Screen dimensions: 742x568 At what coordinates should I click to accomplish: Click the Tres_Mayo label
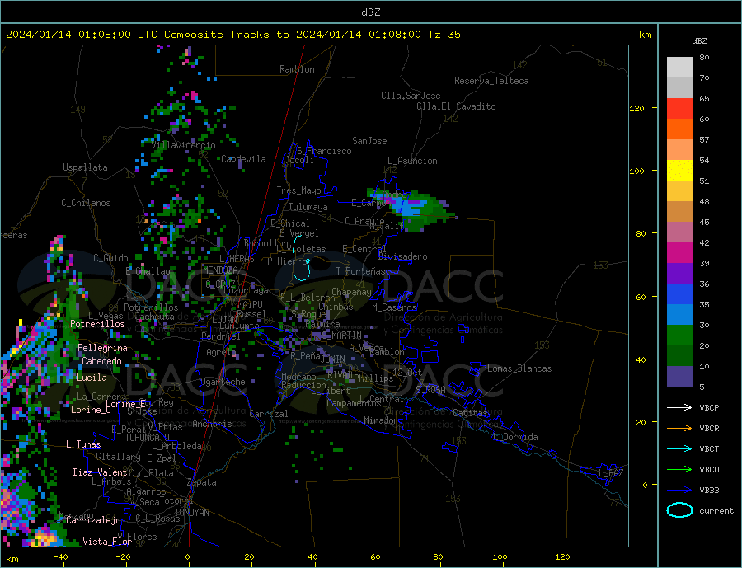pos(298,190)
